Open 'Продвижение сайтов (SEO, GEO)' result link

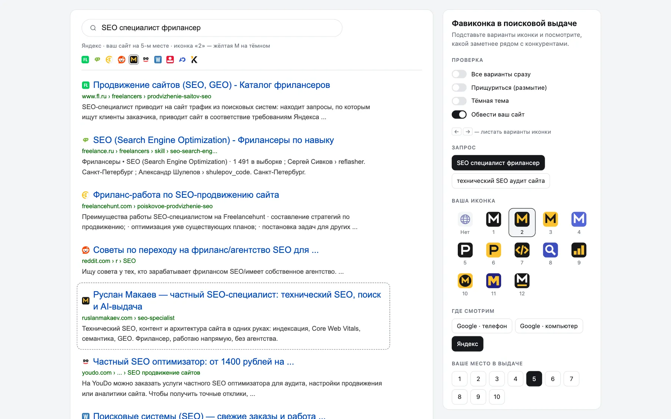tap(211, 85)
